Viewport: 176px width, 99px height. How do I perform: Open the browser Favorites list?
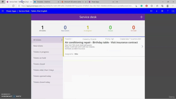pyautogui.click(x=157, y=6)
